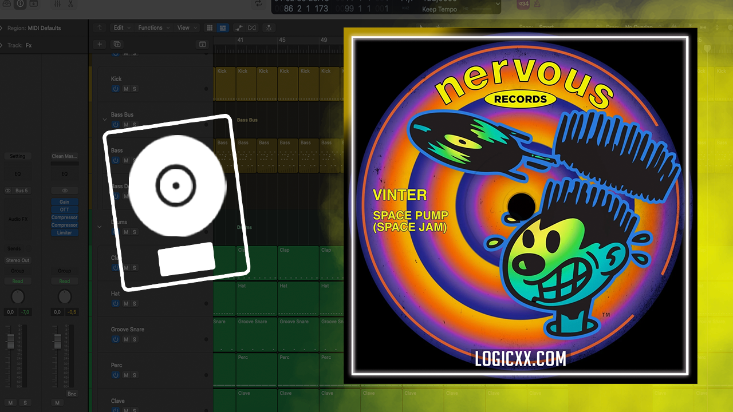Collapse the Bass Bus track stack
Screen dimensions: 733x412
click(x=104, y=120)
